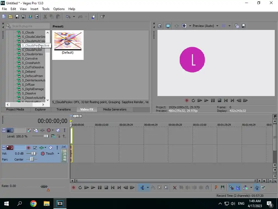Image resolution: width=278 pixels, height=209 pixels.
Task: Click Record button in preview transport
Action: (x=187, y=101)
